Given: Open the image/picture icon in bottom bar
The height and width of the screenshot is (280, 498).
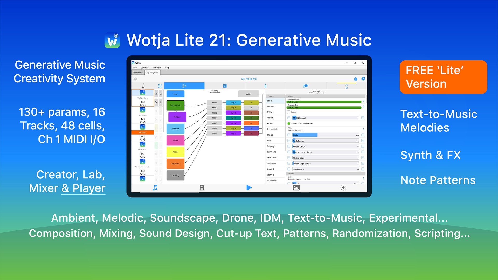Looking at the screenshot, I should click(296, 188).
